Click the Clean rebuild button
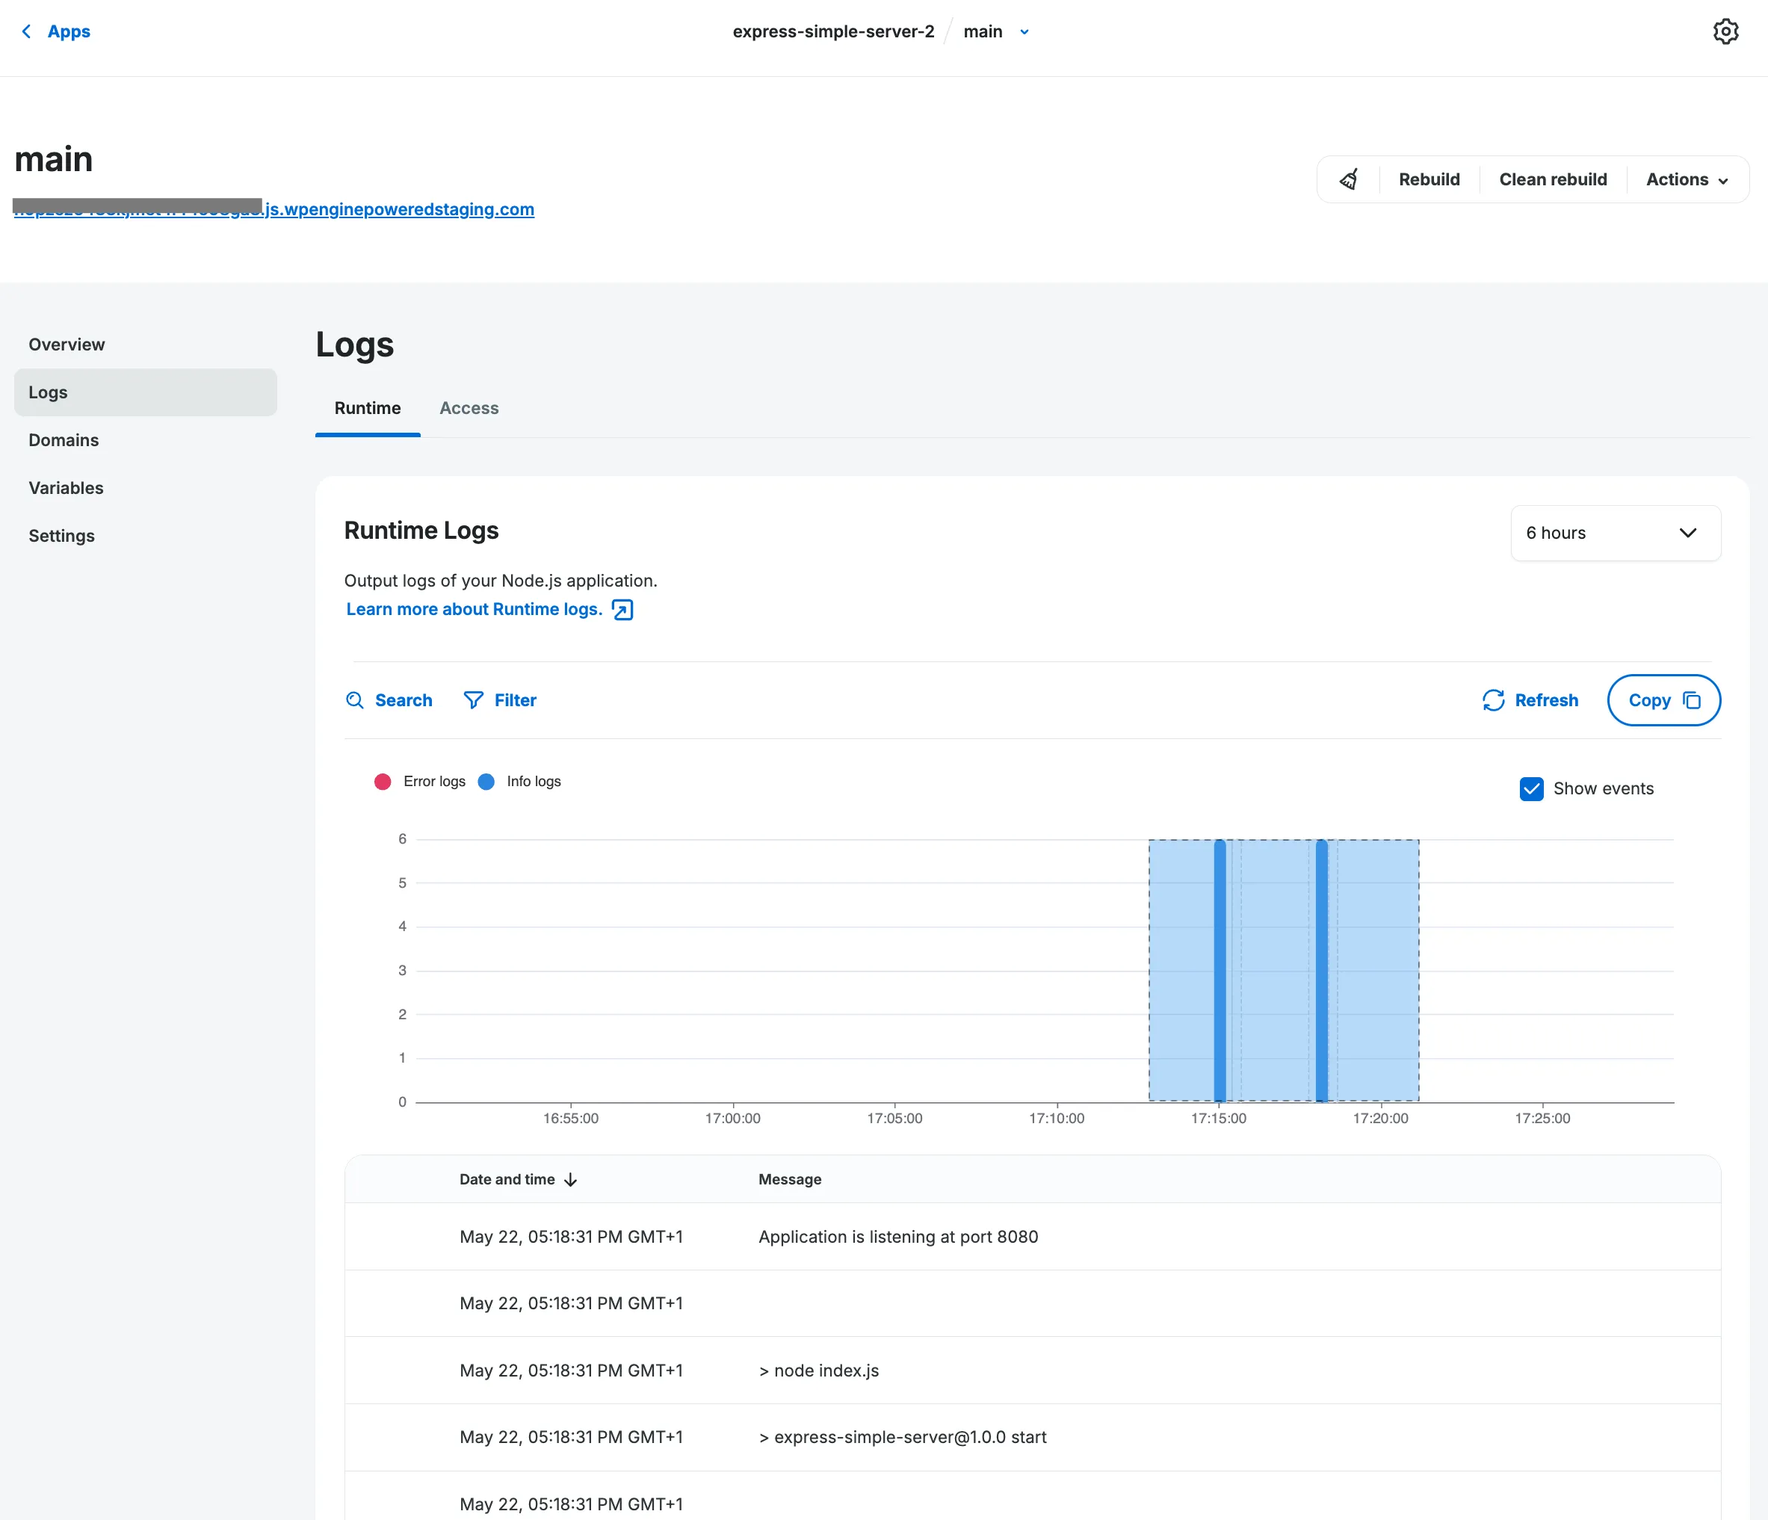 (x=1552, y=179)
